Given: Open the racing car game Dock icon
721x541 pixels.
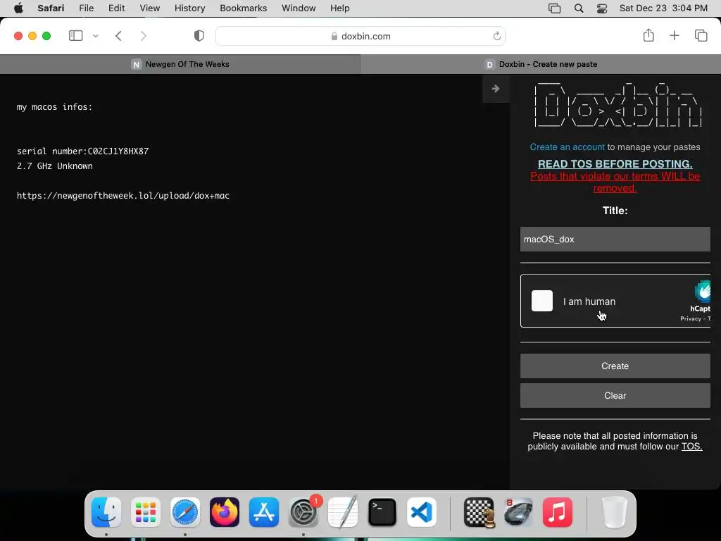Looking at the screenshot, I should [518, 512].
